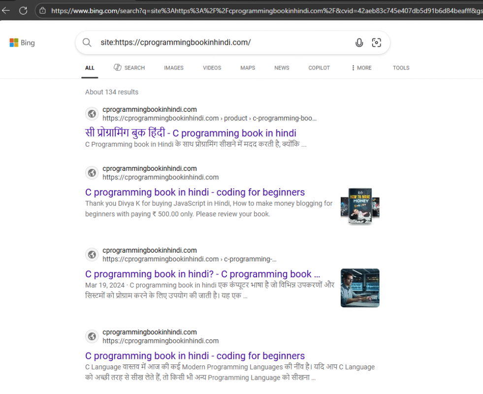The width and height of the screenshot is (483, 394).
Task: Open the COPILOT tab
Action: pyautogui.click(x=319, y=67)
